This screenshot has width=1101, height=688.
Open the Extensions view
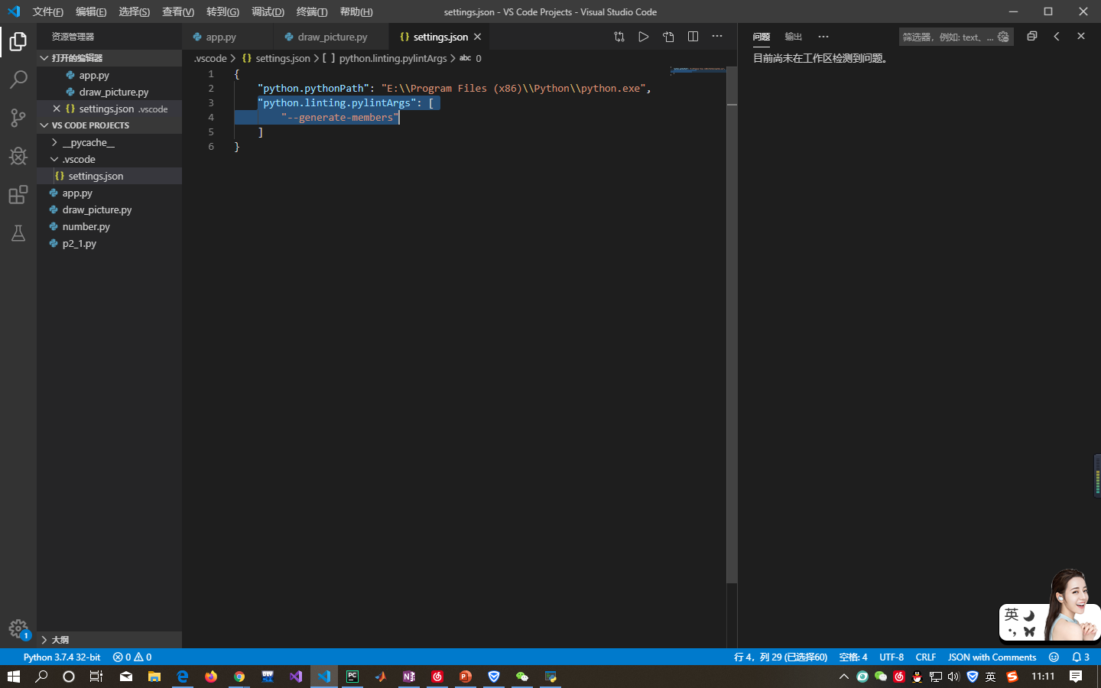coord(18,195)
